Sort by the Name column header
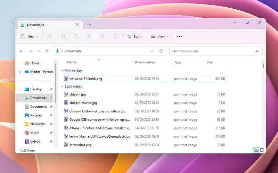 click(x=72, y=62)
